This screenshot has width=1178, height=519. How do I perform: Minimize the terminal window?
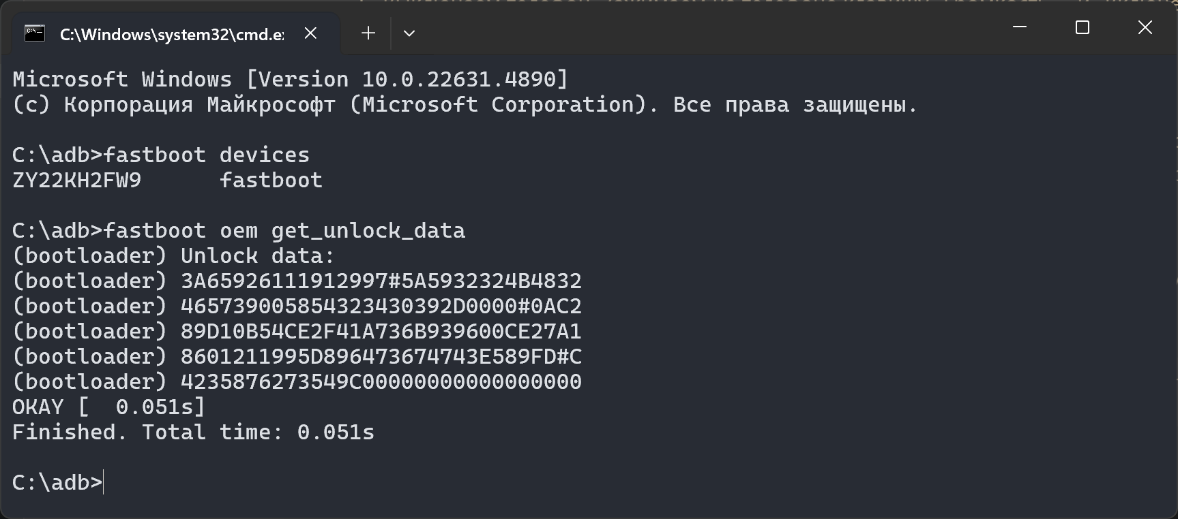[x=1020, y=27]
